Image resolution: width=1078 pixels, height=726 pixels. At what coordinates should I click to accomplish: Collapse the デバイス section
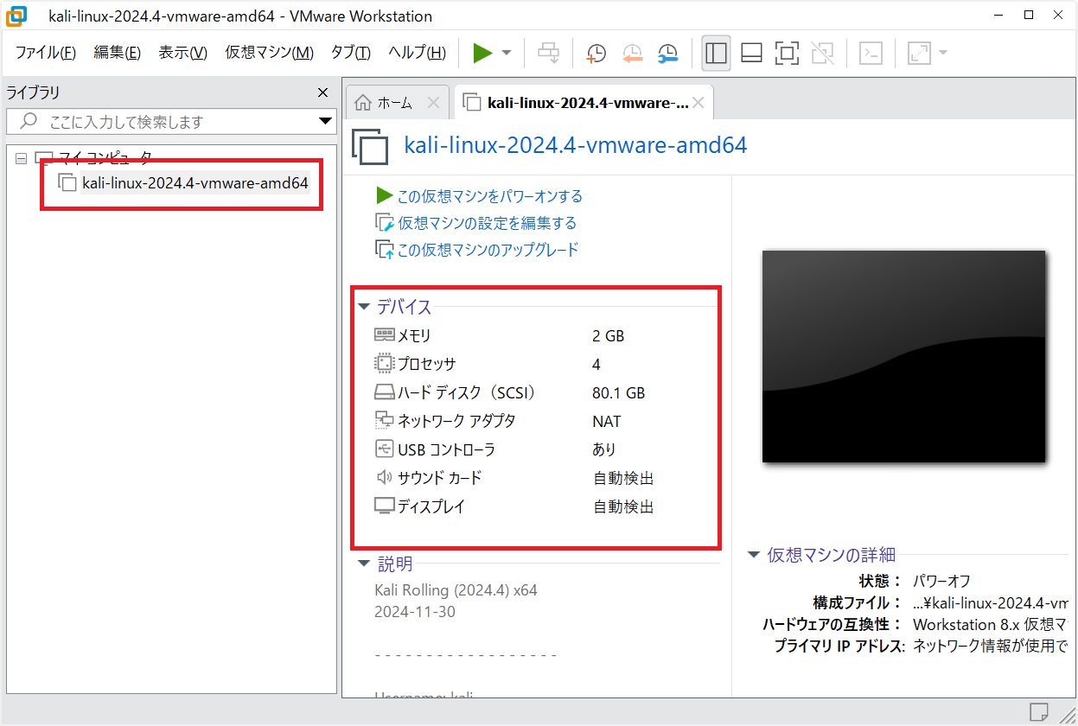click(364, 307)
